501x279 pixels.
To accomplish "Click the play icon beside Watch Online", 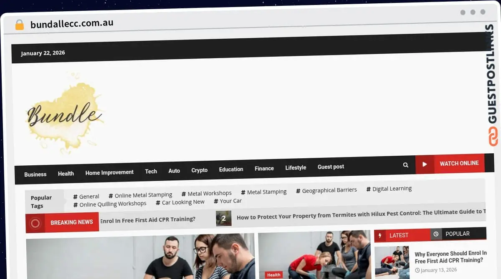I will coord(425,164).
